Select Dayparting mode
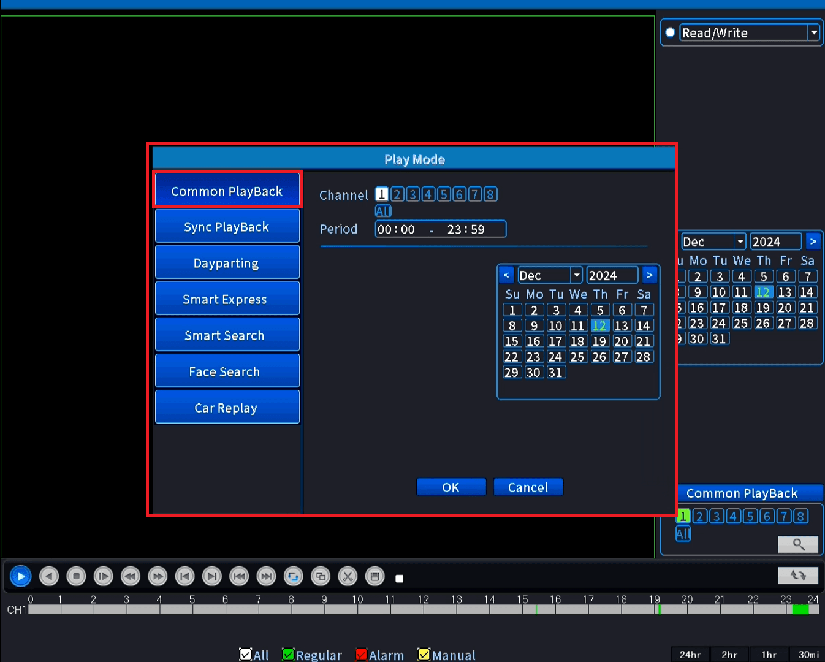 pos(227,263)
